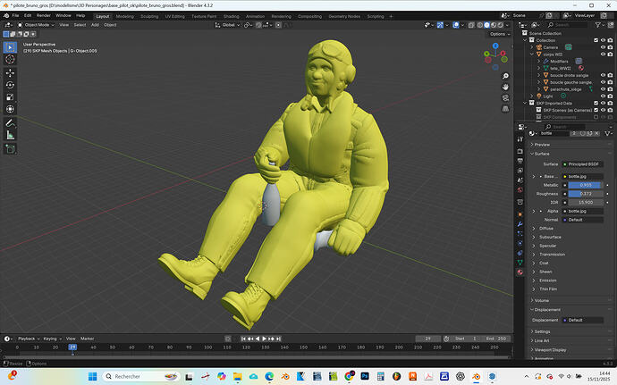
Task: Click the Options button in the viewport
Action: pos(498,34)
